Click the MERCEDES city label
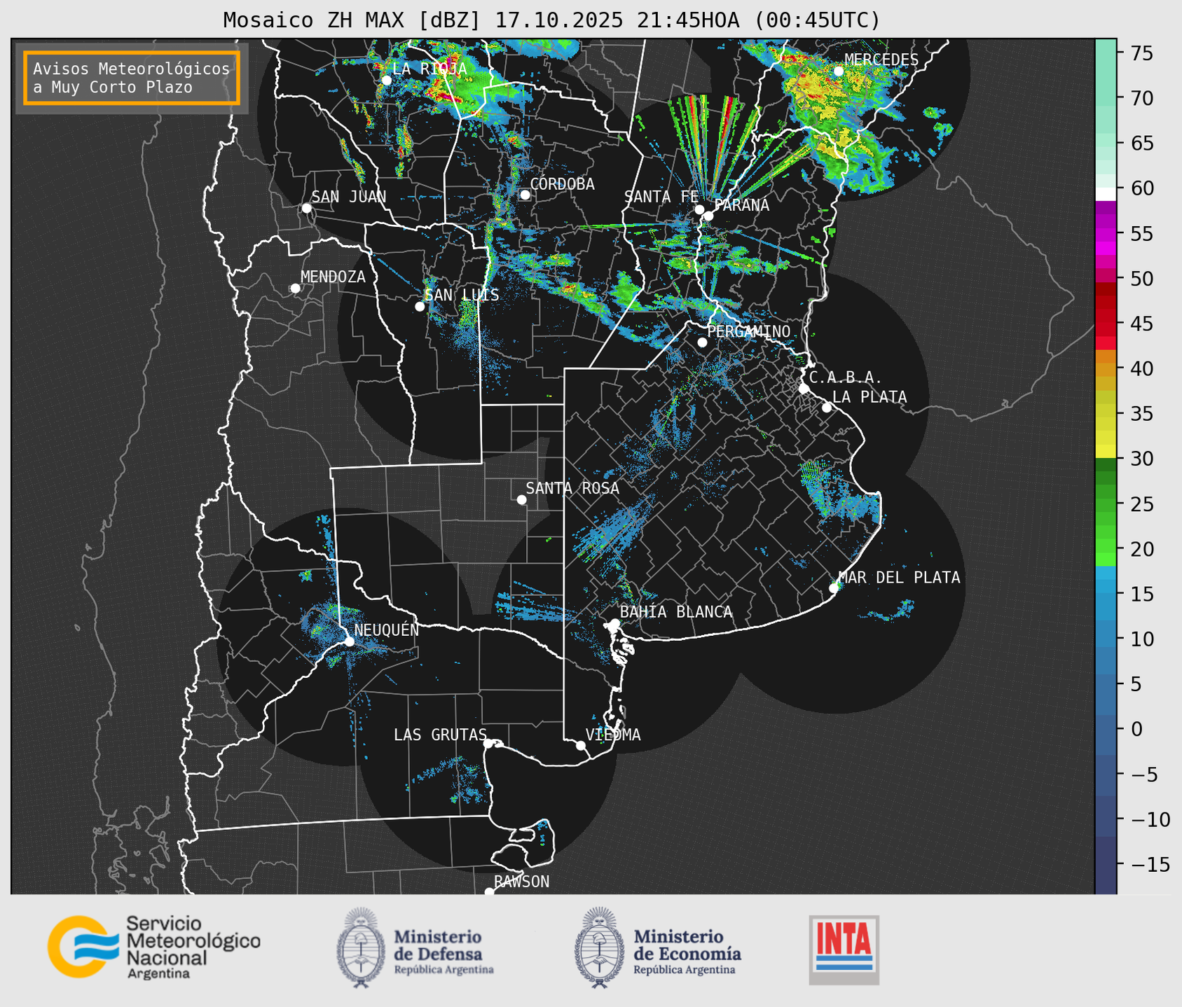The width and height of the screenshot is (1182, 1007). click(881, 60)
